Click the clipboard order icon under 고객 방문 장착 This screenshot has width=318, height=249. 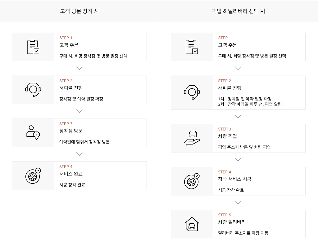(33, 47)
